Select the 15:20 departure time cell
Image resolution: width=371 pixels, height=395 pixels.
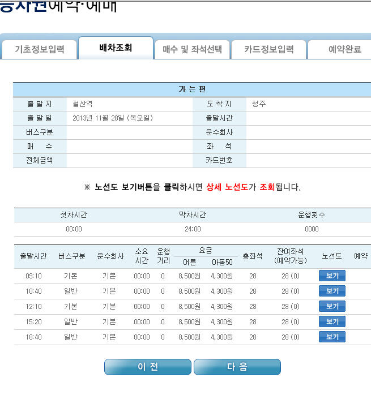(x=33, y=322)
